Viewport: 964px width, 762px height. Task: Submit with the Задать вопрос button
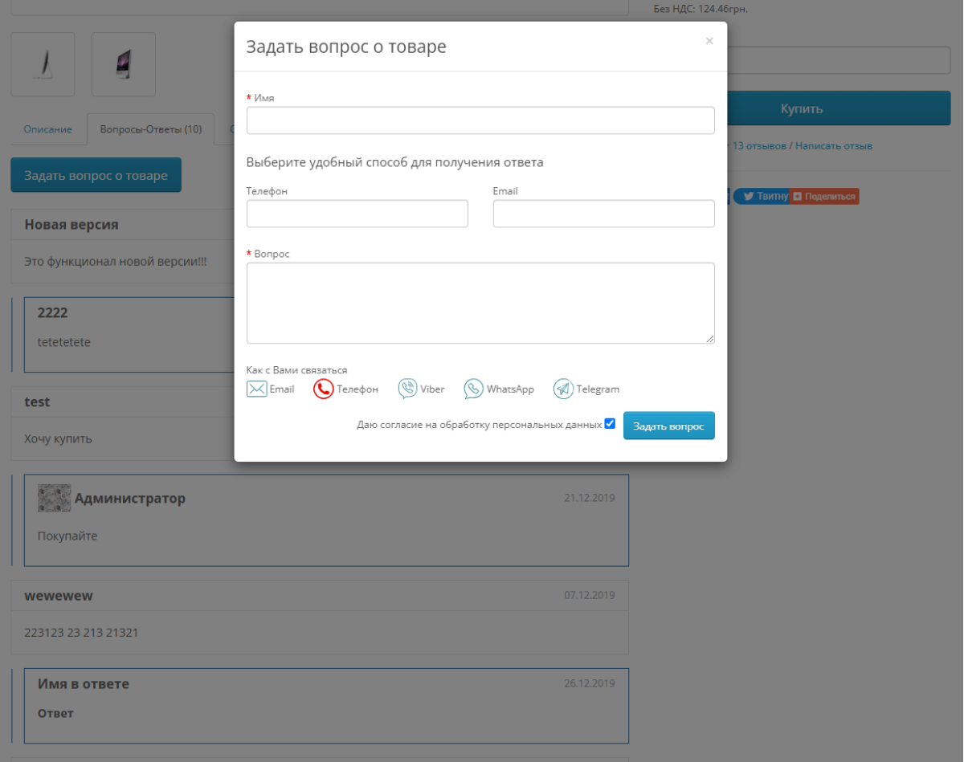click(669, 426)
